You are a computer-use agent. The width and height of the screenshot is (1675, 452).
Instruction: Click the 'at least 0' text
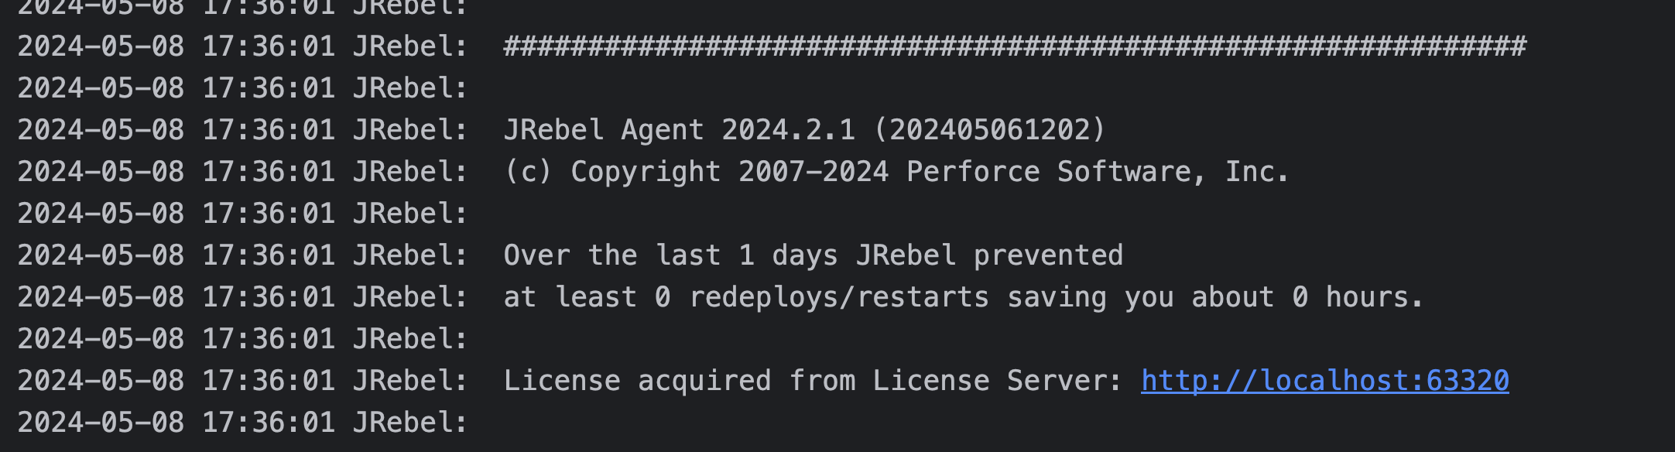point(587,297)
